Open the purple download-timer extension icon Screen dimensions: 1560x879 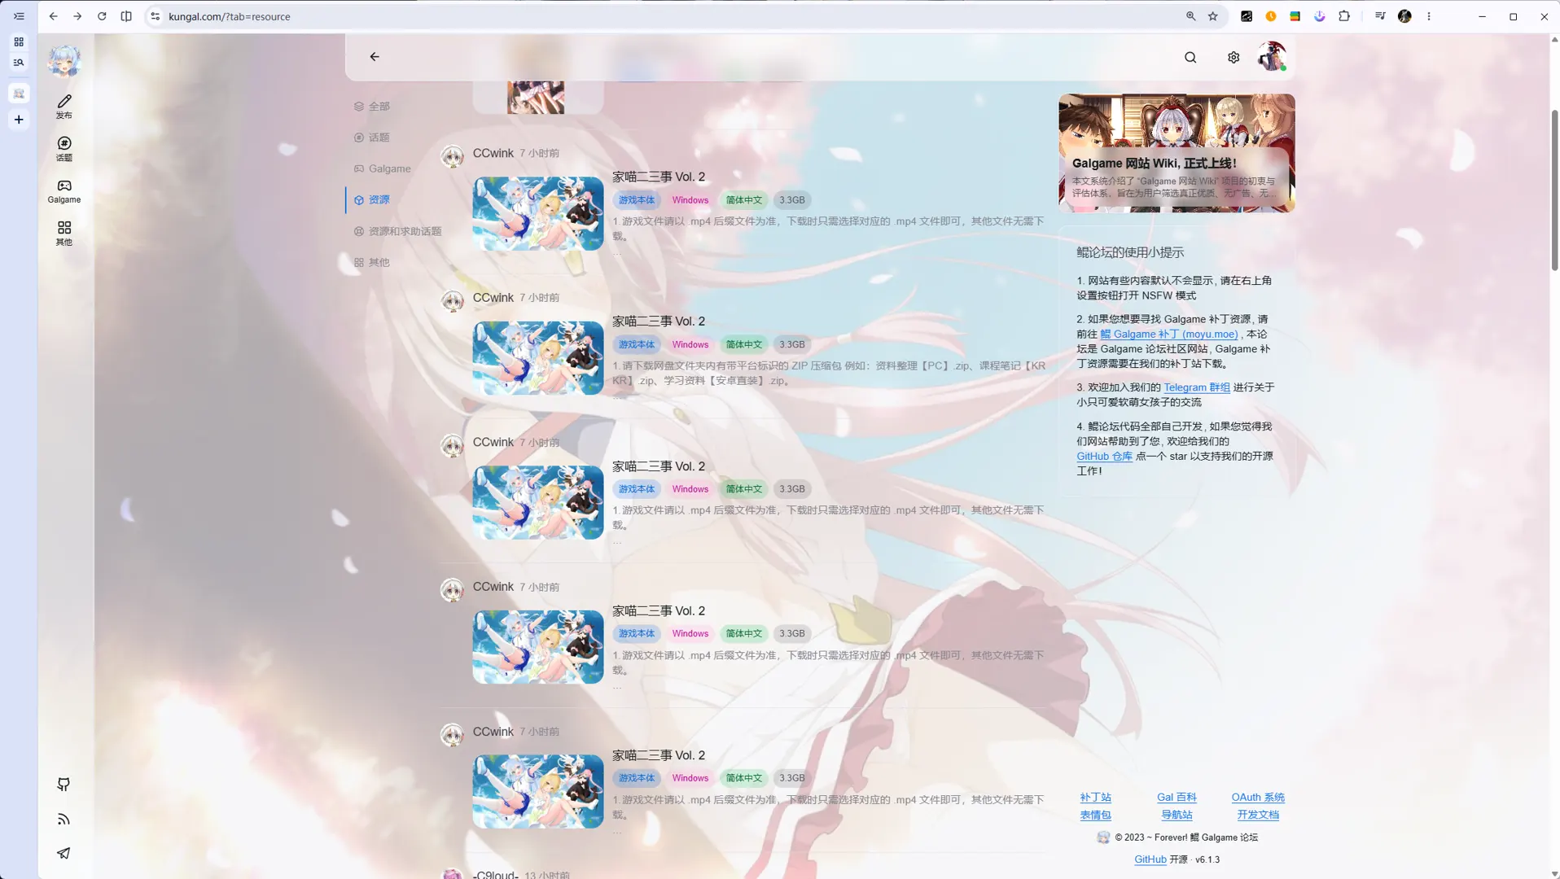pyautogui.click(x=1320, y=16)
